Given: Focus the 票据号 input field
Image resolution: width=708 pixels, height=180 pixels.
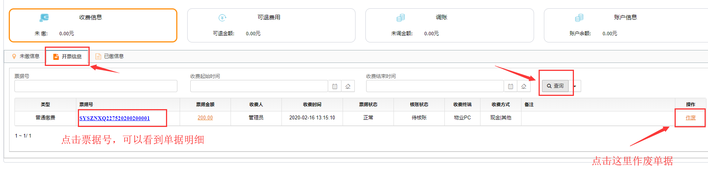Looking at the screenshot, I should pos(96,86).
